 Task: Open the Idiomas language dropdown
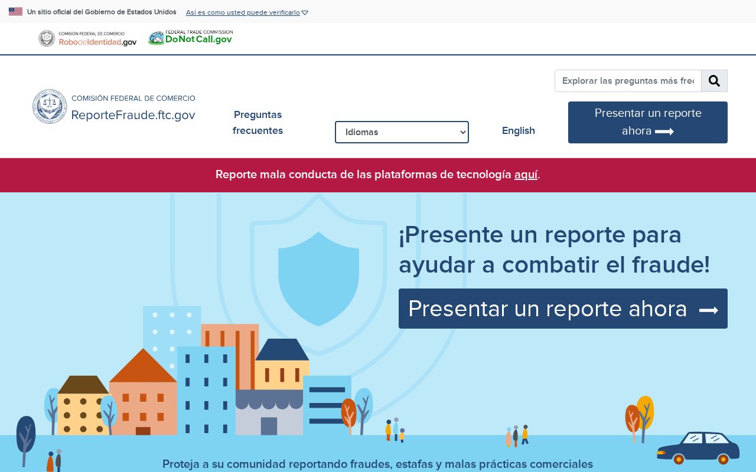pos(402,132)
